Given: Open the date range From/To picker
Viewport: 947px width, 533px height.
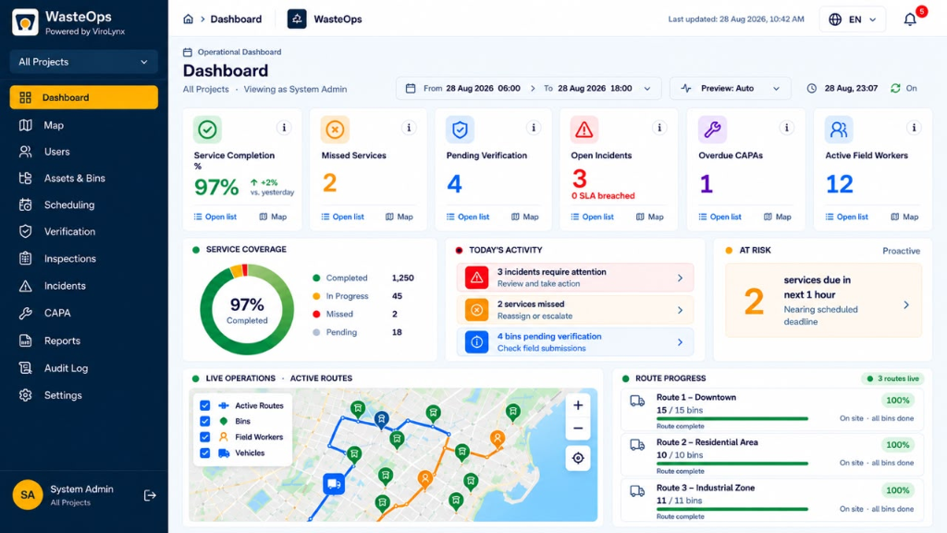Looking at the screenshot, I should pyautogui.click(x=528, y=88).
